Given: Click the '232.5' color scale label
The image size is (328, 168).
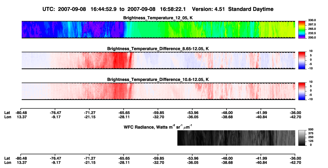Looking at the screenshot, I should click(x=312, y=33).
